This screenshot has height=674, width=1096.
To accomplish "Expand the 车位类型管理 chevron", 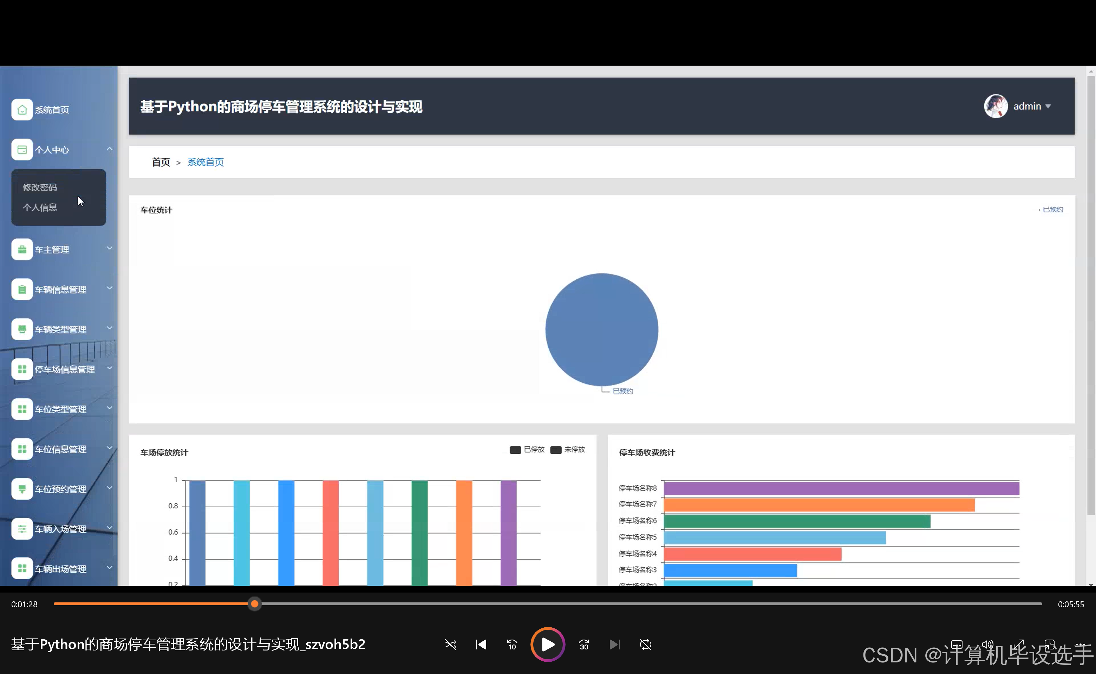I will (109, 408).
